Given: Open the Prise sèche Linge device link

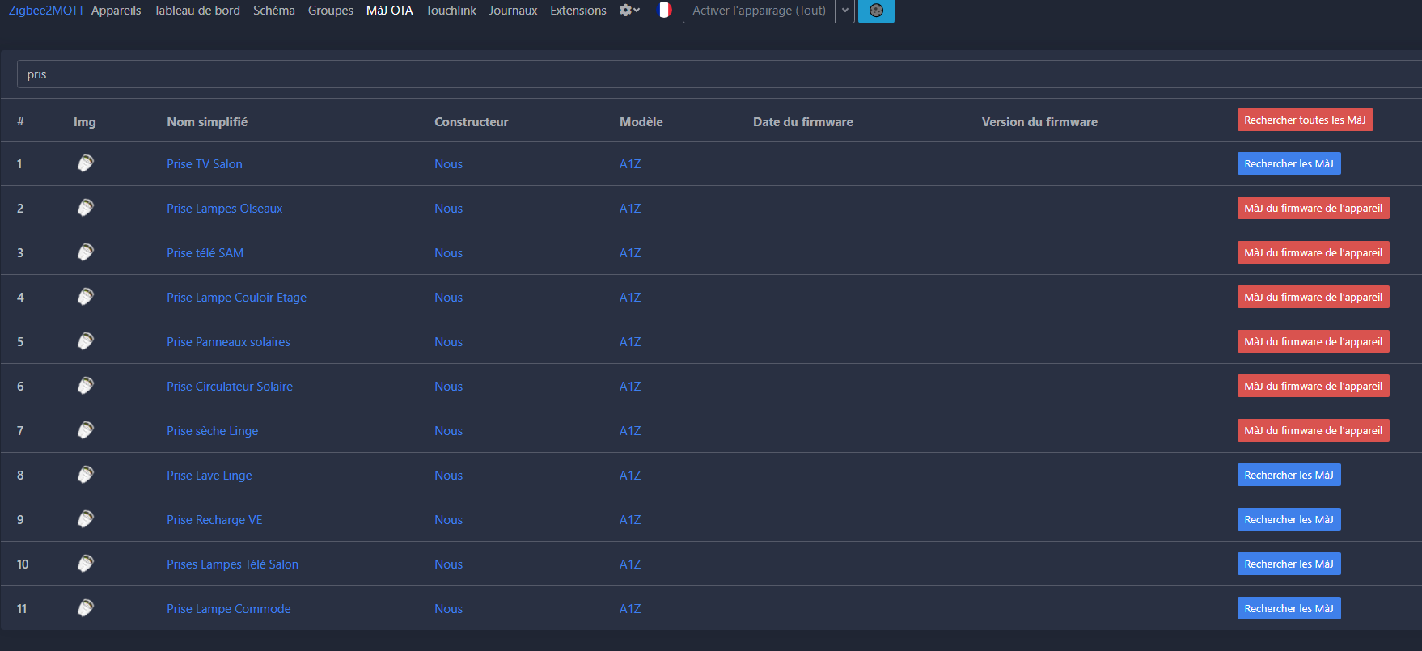Looking at the screenshot, I should tap(213, 430).
